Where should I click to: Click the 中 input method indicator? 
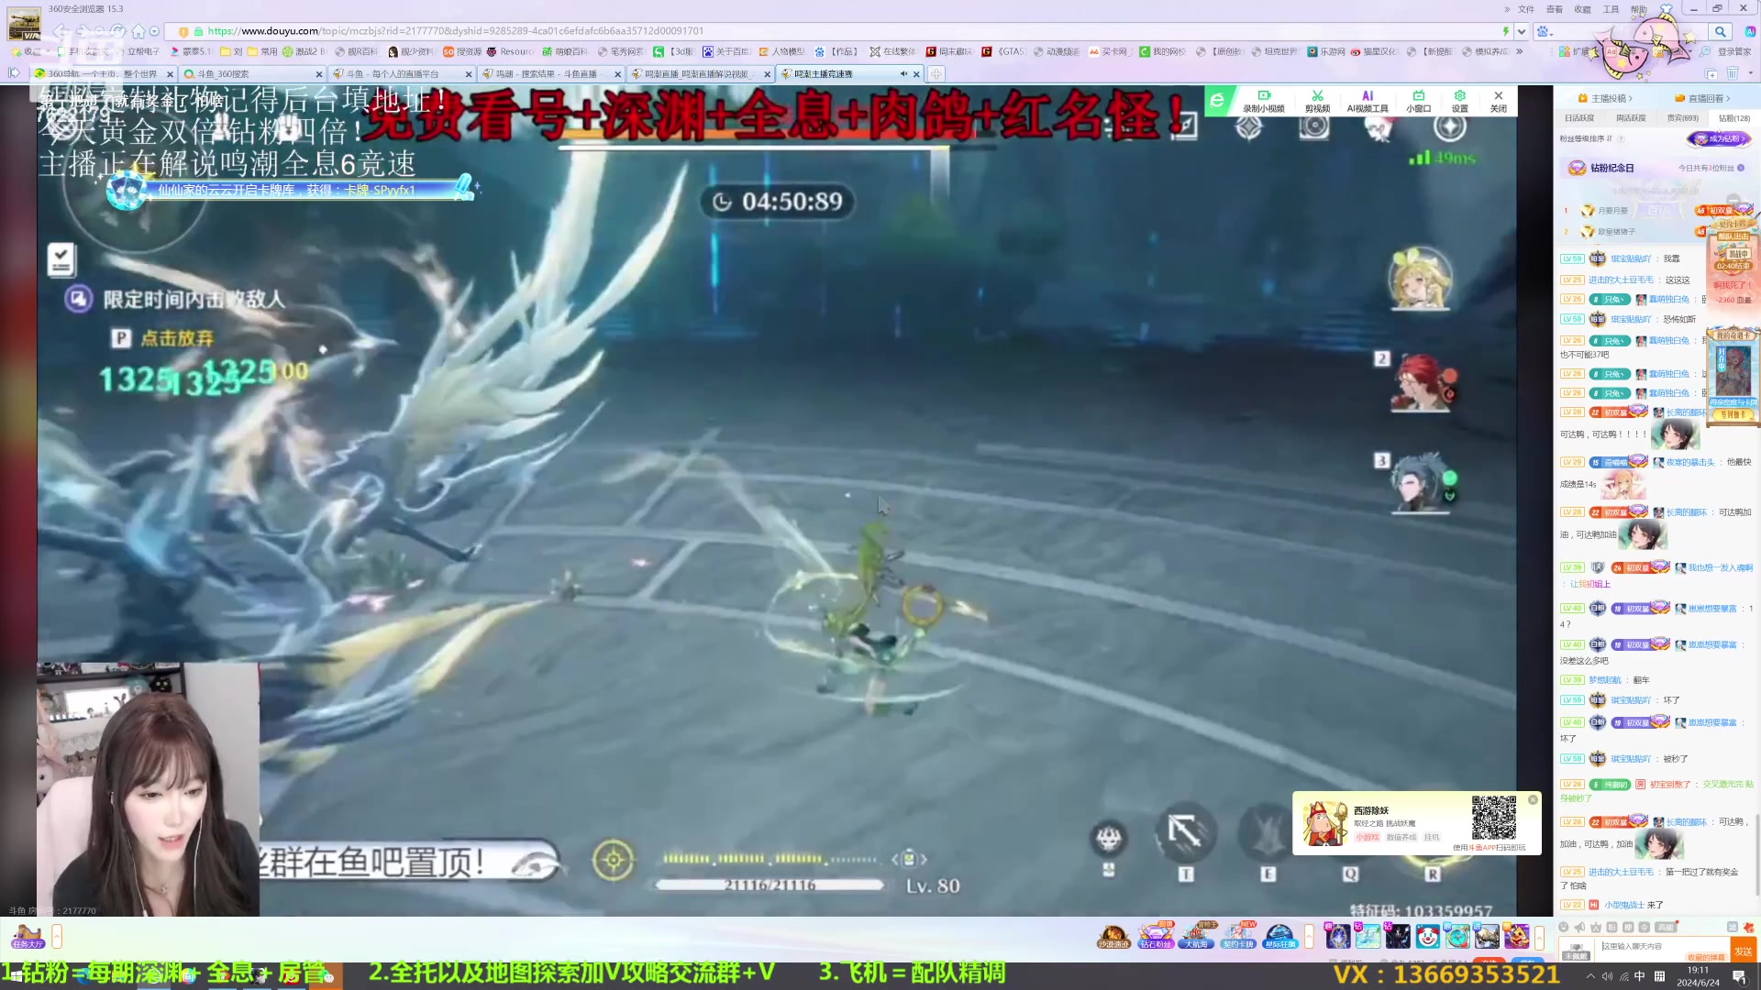[x=1639, y=976]
